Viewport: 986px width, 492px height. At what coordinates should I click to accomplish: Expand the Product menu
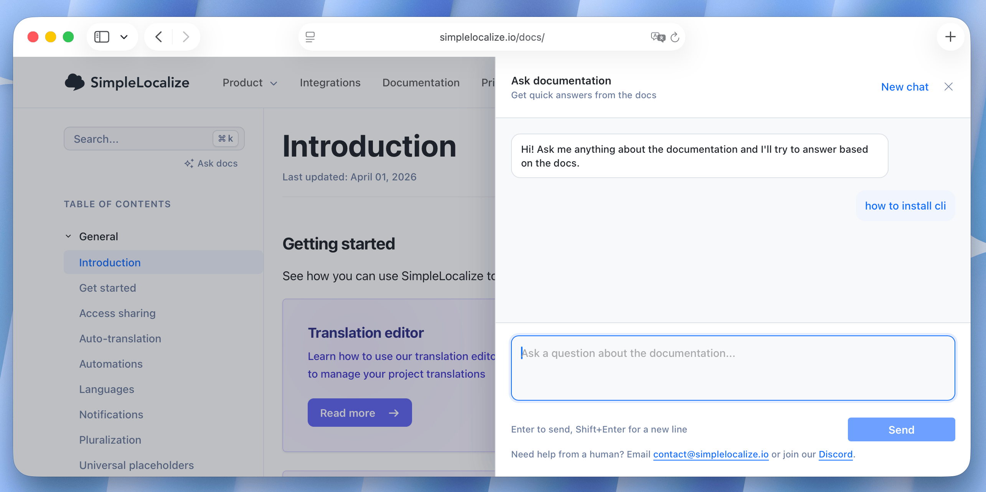[x=250, y=83]
